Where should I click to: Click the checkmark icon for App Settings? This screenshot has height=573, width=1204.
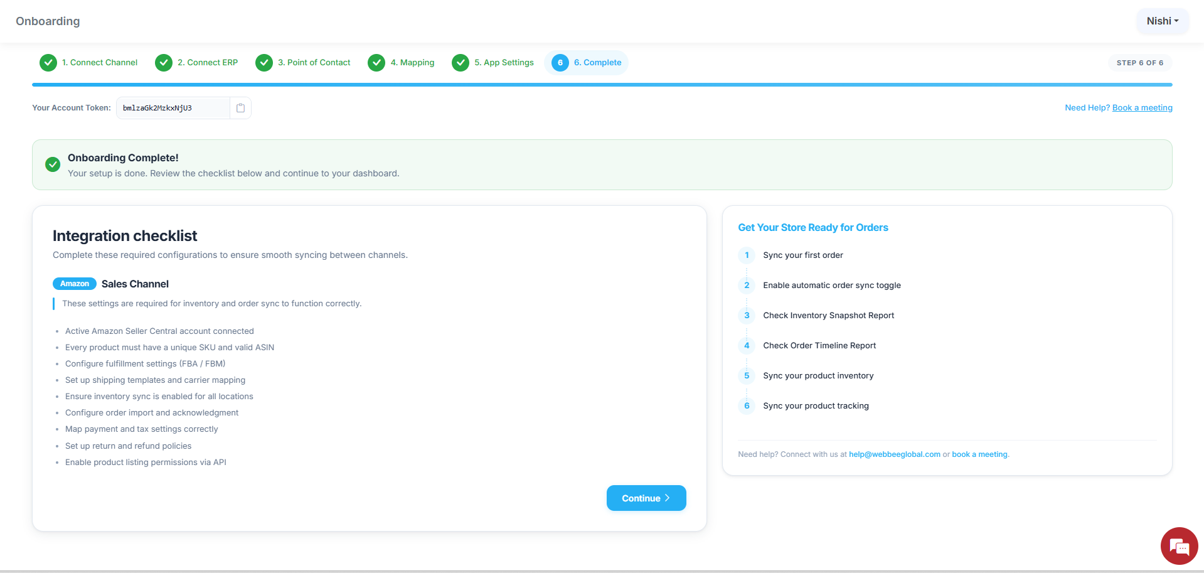461,63
